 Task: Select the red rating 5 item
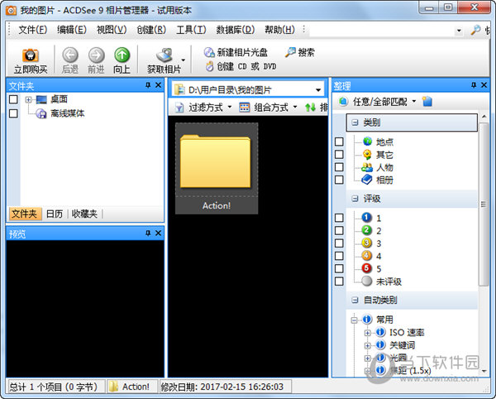point(372,268)
